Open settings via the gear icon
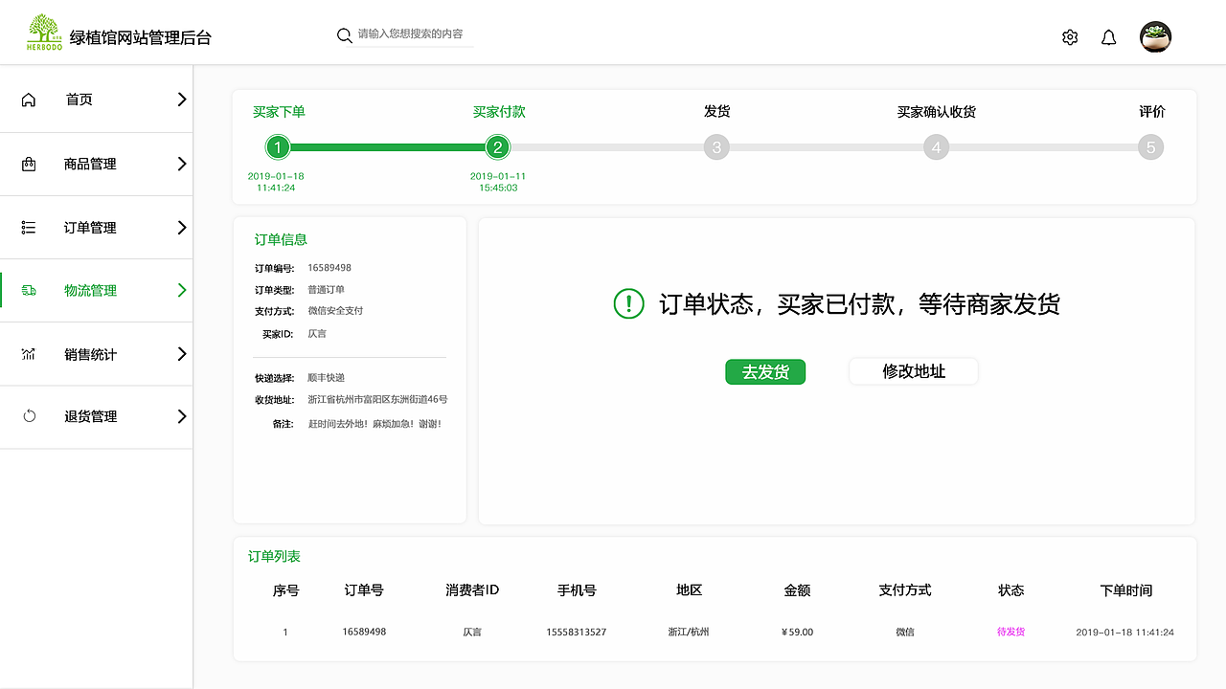 click(1070, 36)
